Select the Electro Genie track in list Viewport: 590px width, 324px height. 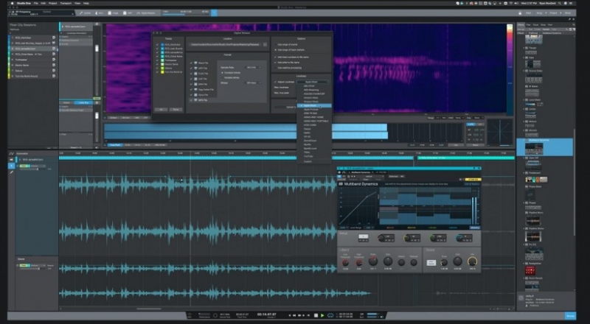point(32,65)
